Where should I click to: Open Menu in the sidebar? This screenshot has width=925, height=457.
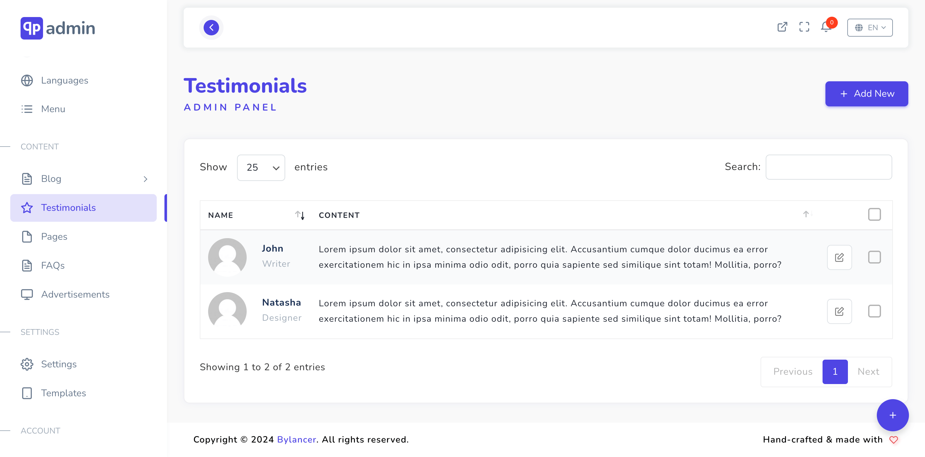pos(53,109)
